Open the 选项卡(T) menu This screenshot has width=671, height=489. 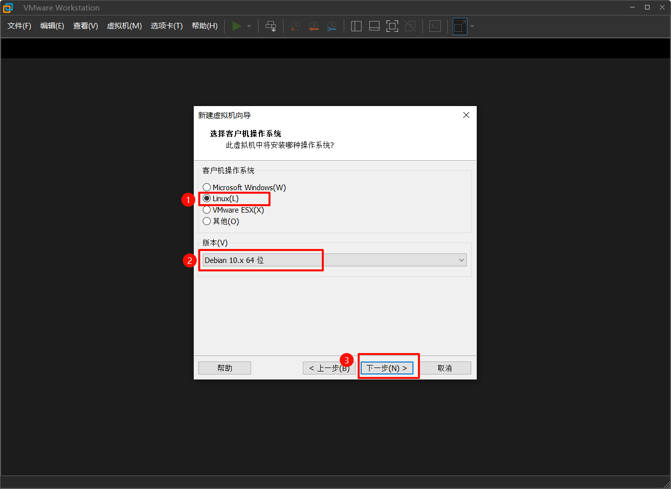pyautogui.click(x=166, y=26)
